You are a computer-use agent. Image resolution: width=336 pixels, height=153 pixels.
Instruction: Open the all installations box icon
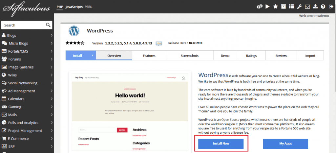tap(283, 7)
